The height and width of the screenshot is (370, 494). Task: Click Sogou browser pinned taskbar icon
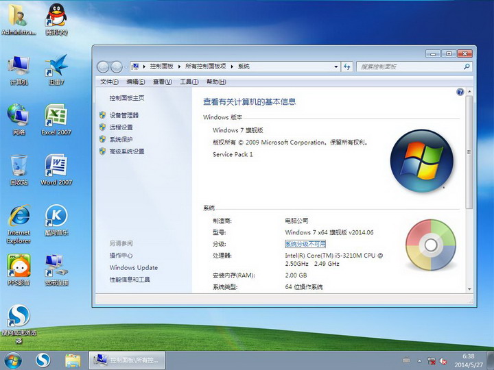tap(43, 360)
